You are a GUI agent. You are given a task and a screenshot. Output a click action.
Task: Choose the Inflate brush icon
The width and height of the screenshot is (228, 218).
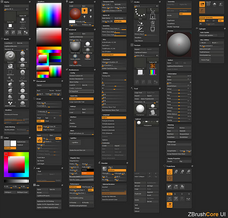point(10,85)
